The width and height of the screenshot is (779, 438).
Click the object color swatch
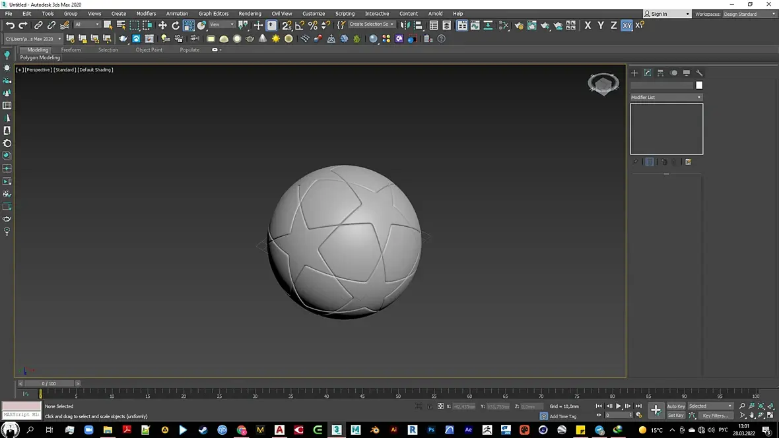pyautogui.click(x=699, y=85)
